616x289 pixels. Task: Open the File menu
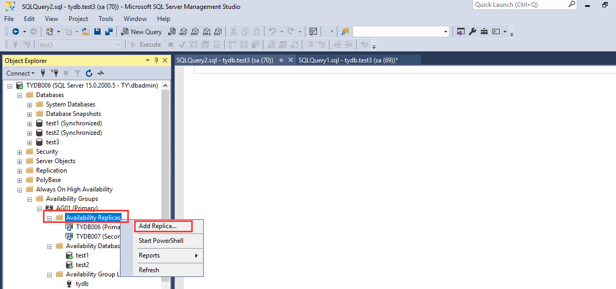click(9, 19)
